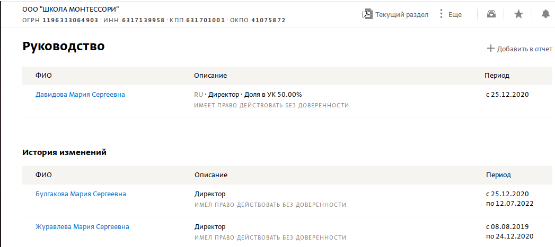The width and height of the screenshot is (555, 247).
Task: Open Давидова Мария Сергеевна profile link
Action: pos(80,94)
